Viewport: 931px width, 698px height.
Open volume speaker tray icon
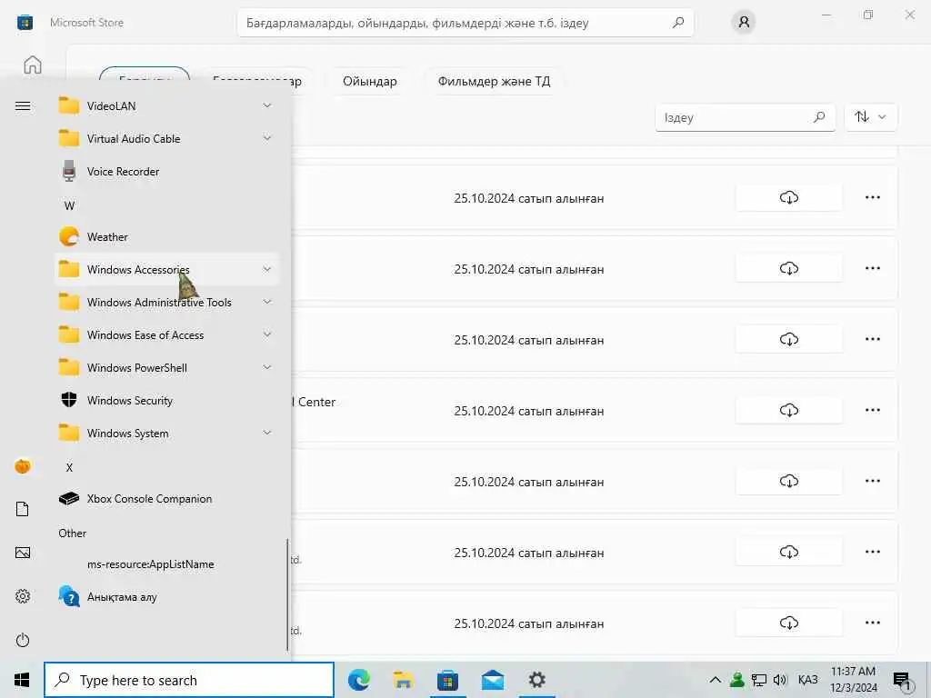click(x=780, y=680)
